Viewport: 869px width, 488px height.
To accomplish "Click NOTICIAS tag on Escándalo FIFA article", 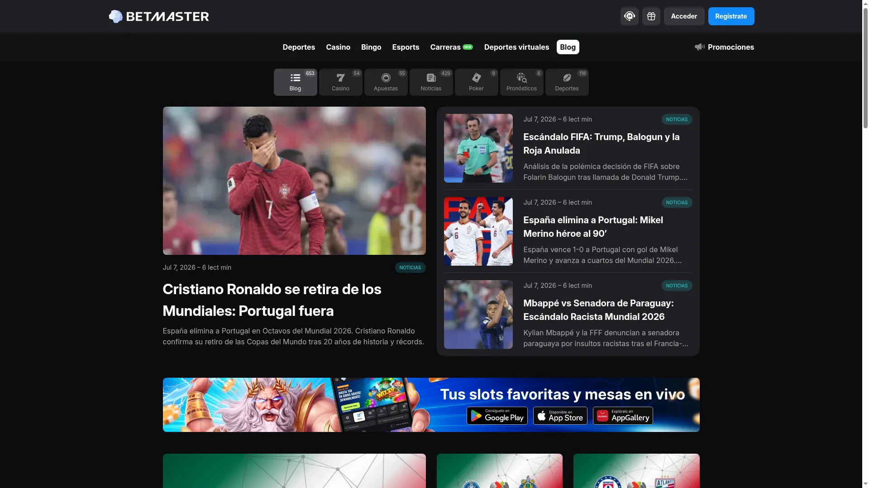I will click(x=677, y=119).
